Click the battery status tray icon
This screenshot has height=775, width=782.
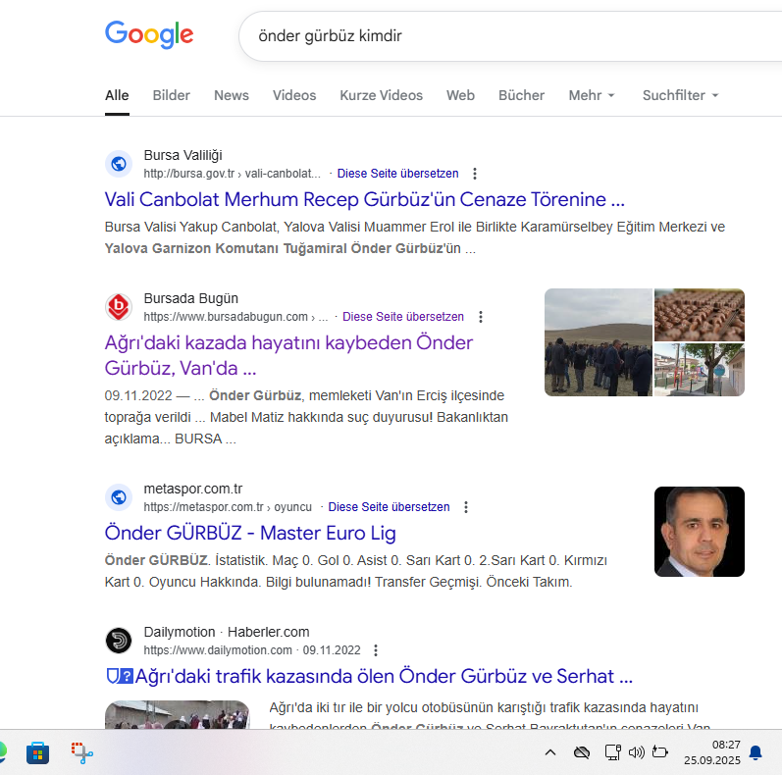coord(659,751)
